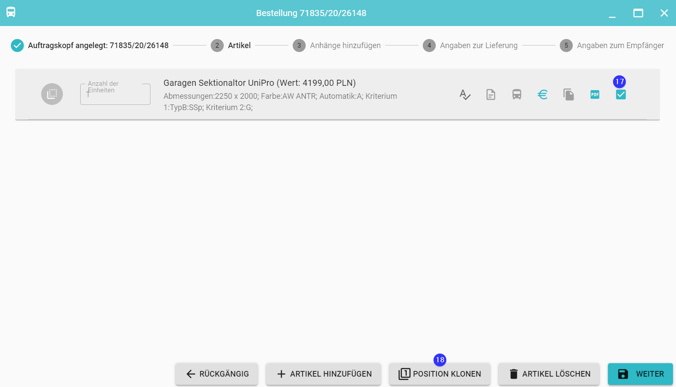
Task: Click completed step Auftragskopf angelegt
Action: tap(90, 46)
